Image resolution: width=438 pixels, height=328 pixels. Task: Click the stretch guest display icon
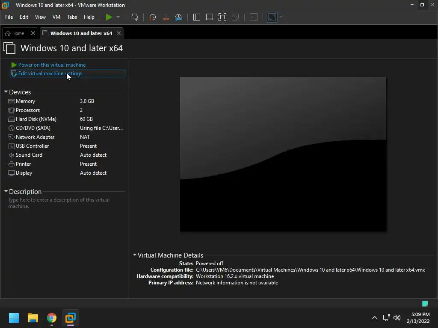point(272,17)
